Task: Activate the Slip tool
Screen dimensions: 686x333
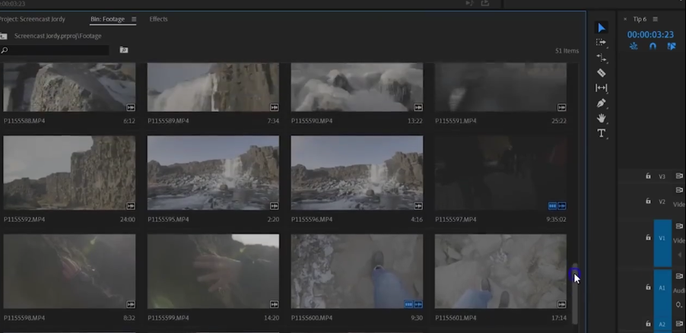Action: click(x=602, y=88)
